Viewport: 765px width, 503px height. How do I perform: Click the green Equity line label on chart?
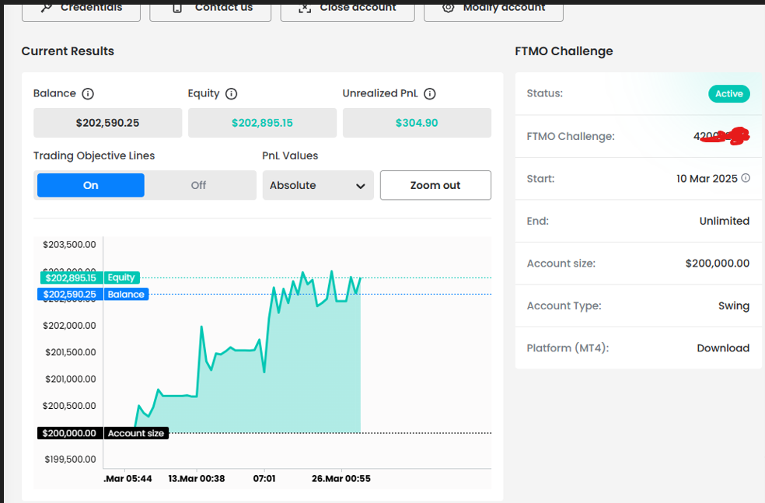pyautogui.click(x=121, y=278)
